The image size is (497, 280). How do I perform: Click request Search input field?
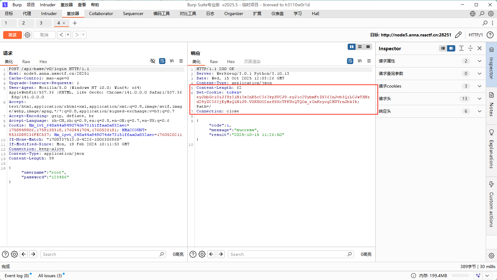103,254
